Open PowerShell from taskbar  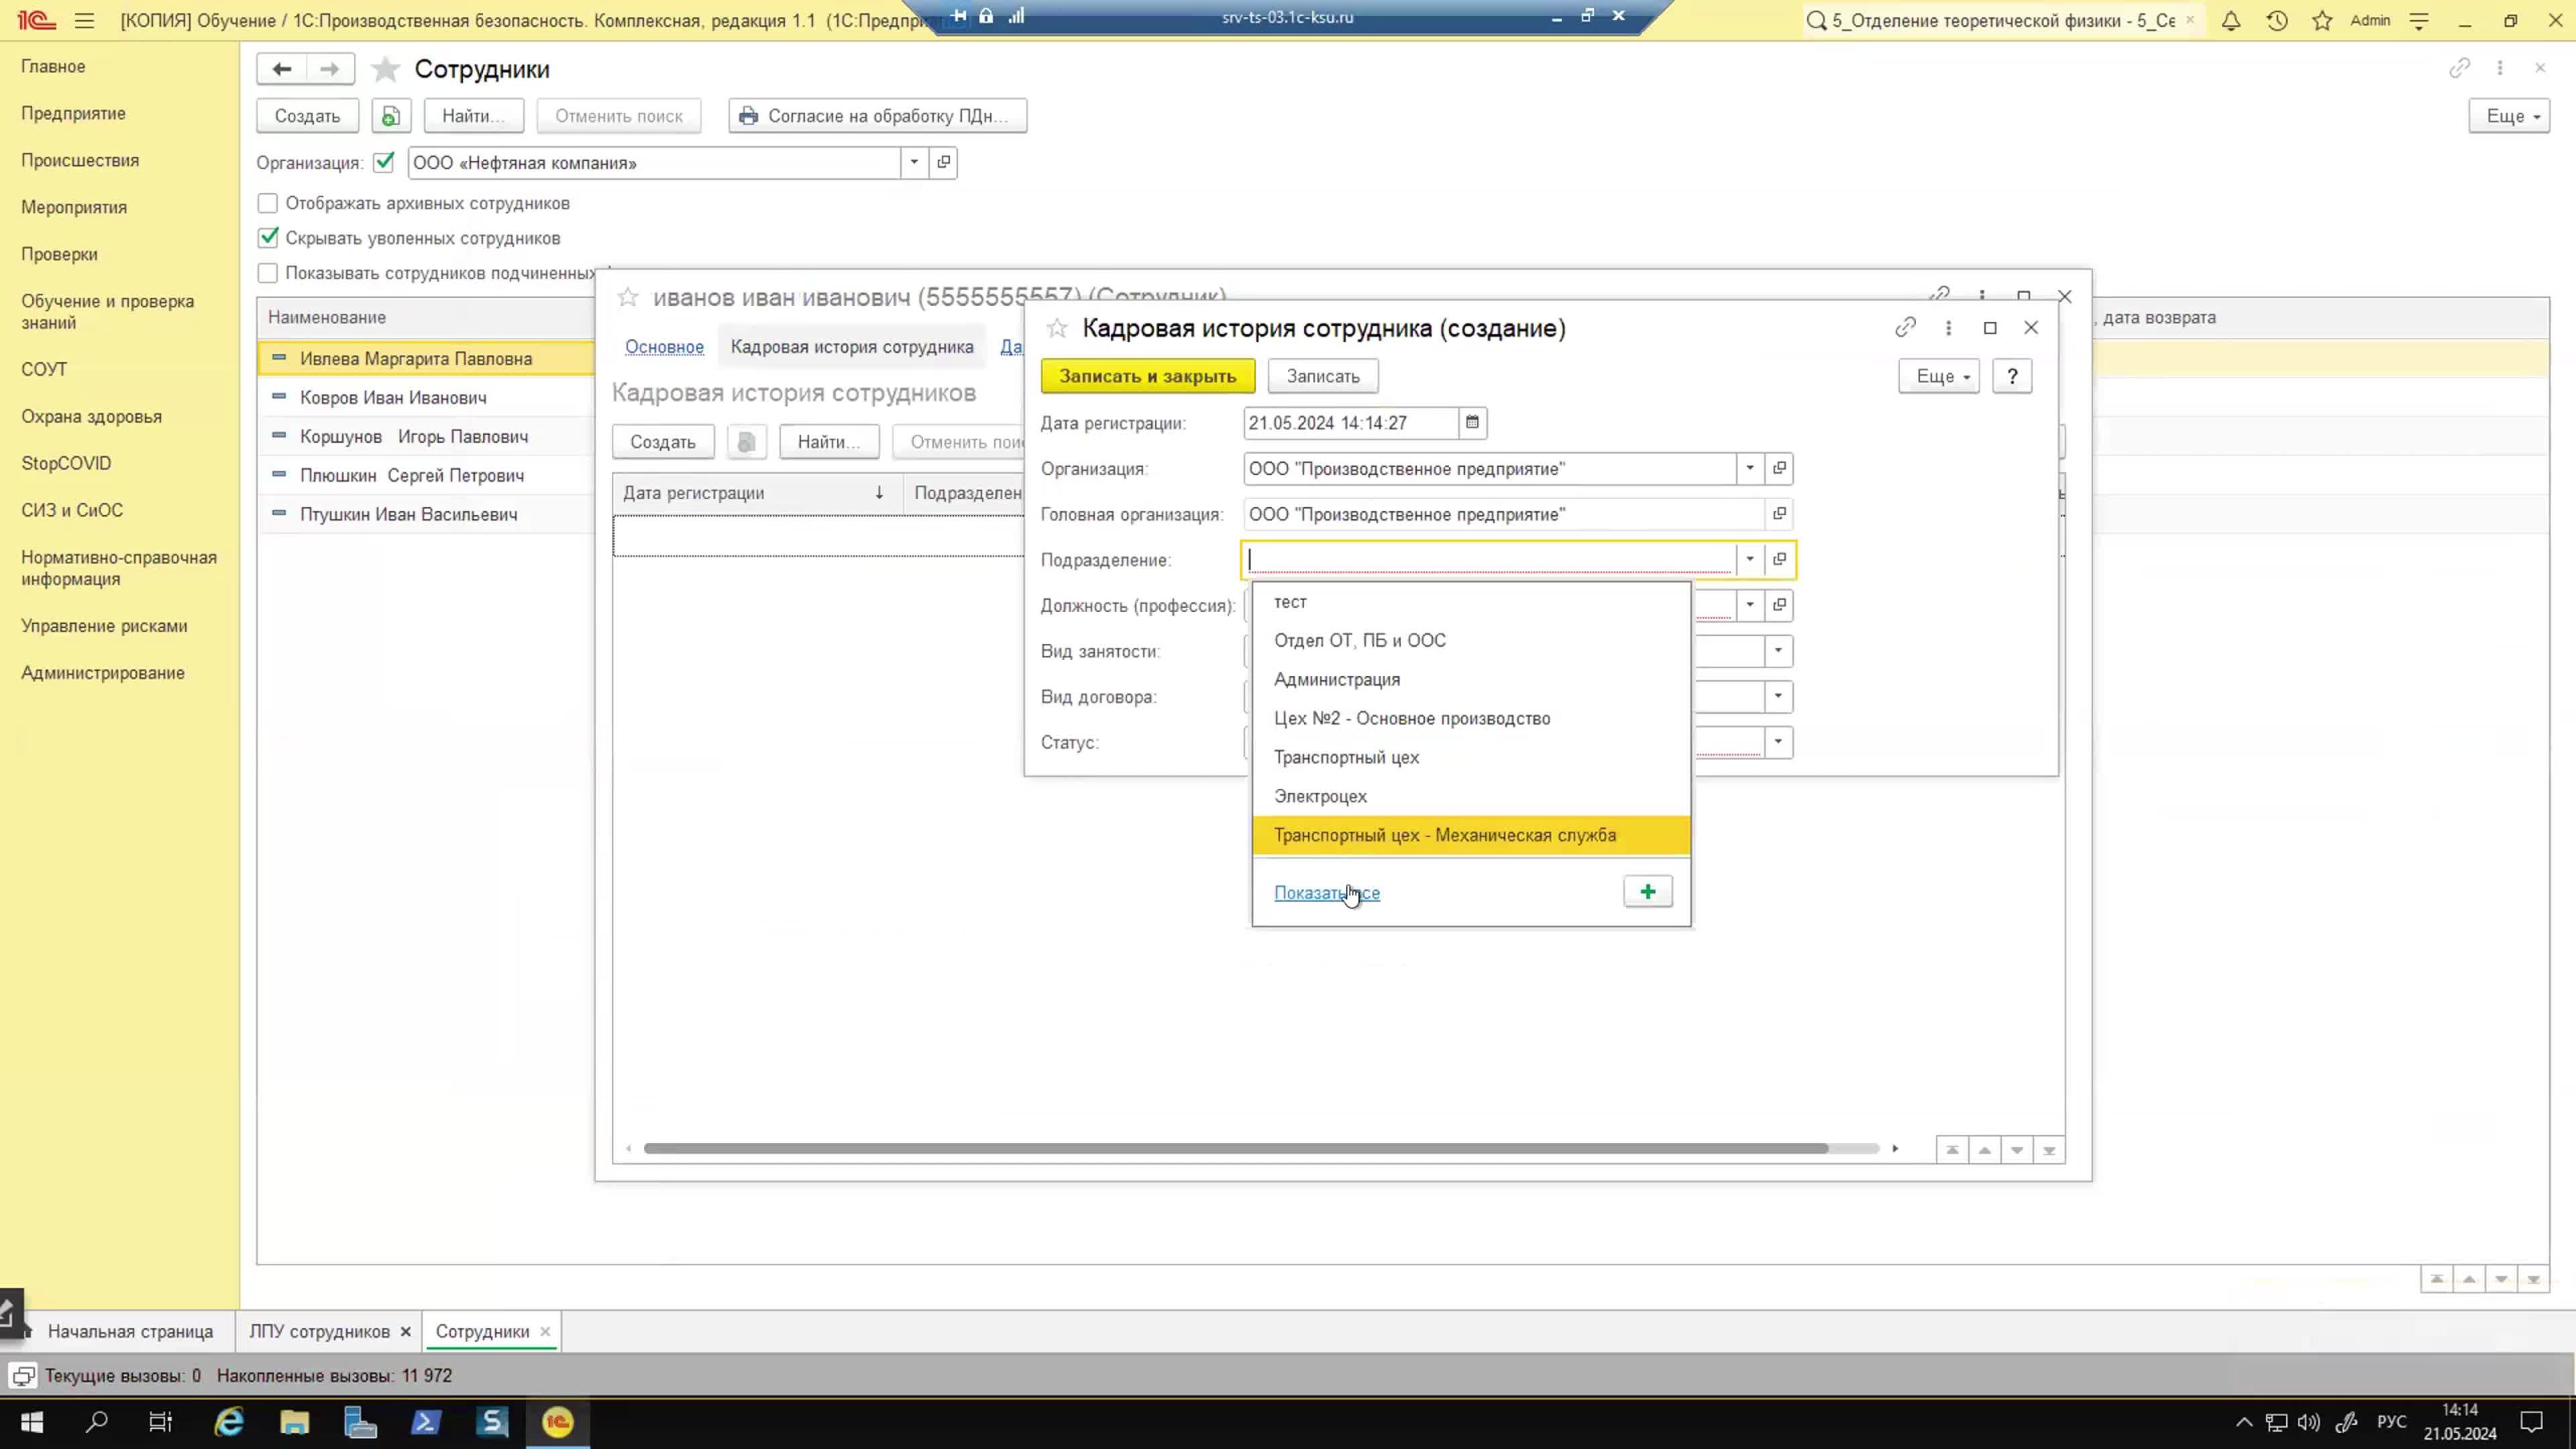pos(426,1422)
